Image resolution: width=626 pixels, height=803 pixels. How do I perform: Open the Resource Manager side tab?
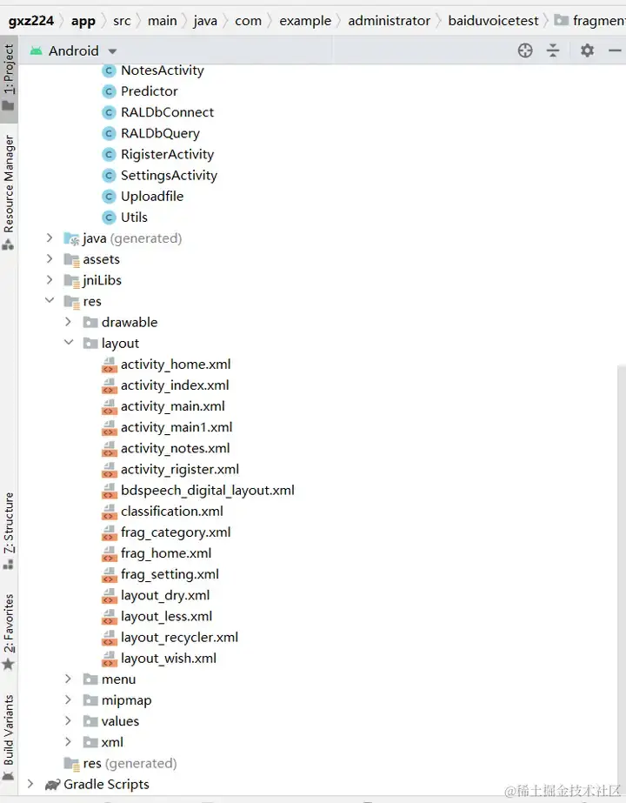[x=9, y=192]
